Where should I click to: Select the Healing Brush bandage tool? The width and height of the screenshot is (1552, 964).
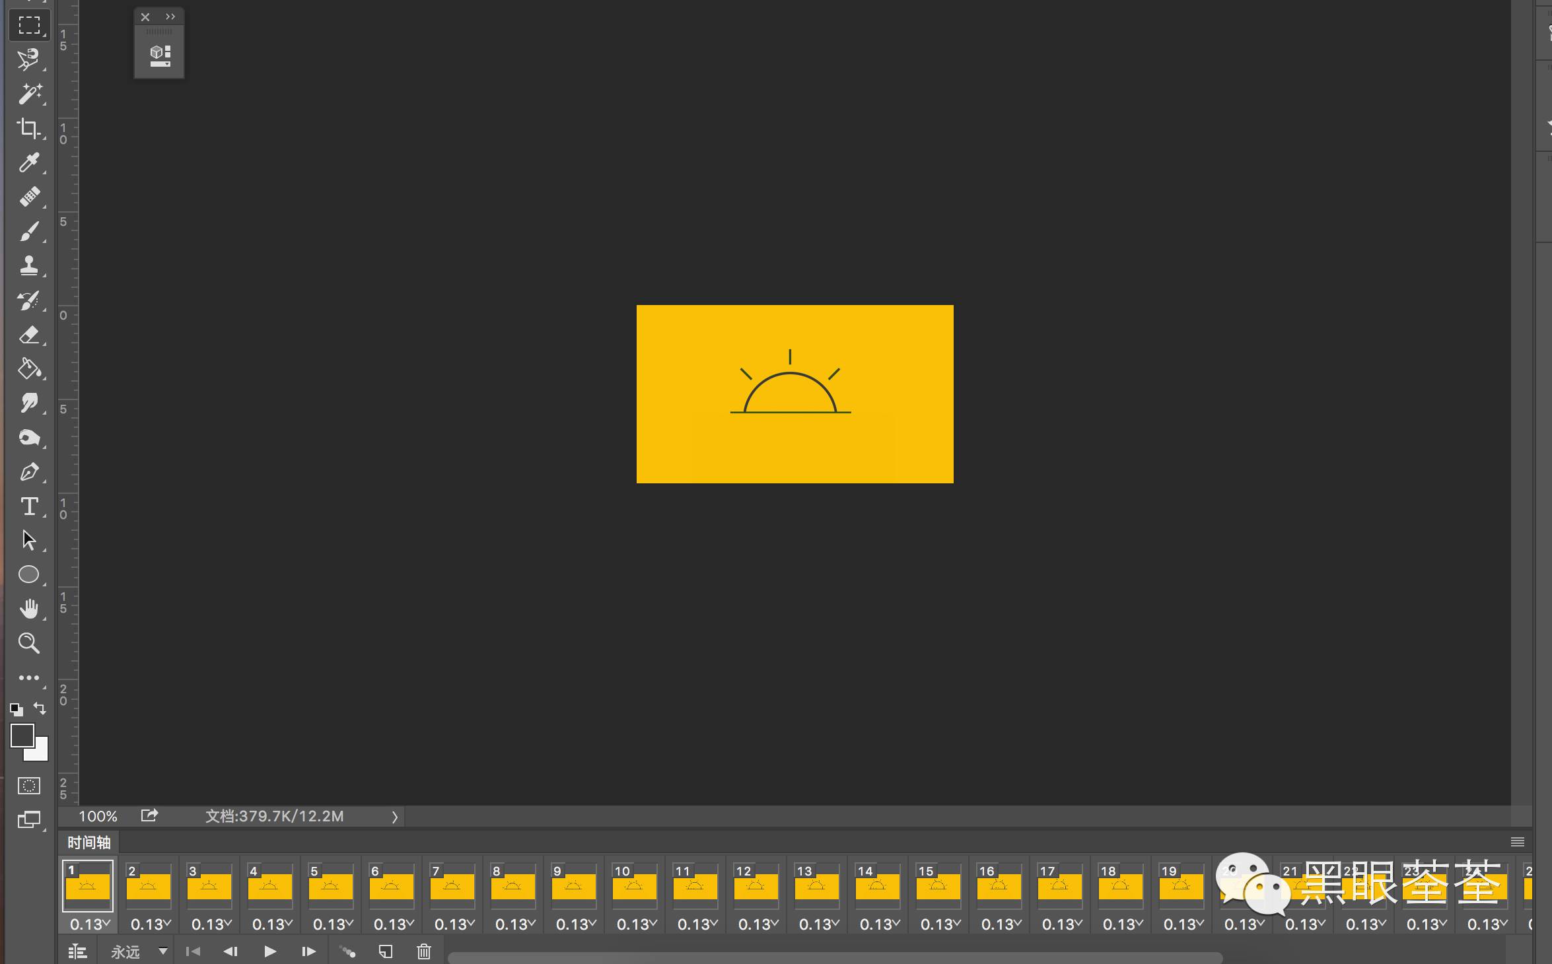29,197
